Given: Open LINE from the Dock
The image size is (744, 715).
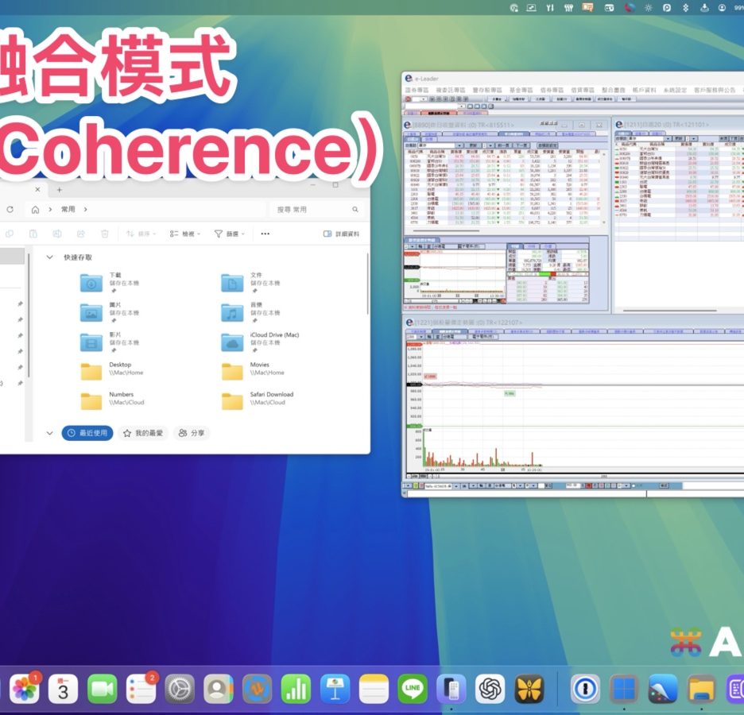Looking at the screenshot, I should (x=412, y=688).
